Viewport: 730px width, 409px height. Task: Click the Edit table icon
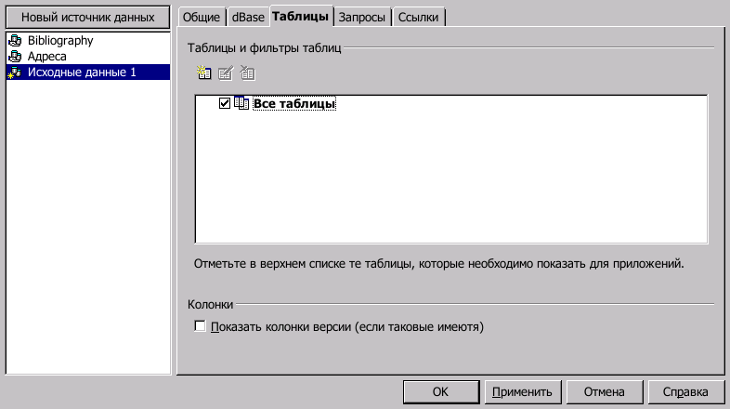[226, 73]
